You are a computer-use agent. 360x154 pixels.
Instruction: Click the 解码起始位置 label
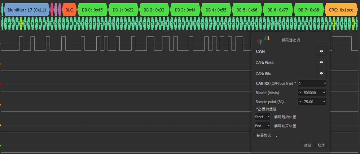tap(285, 117)
